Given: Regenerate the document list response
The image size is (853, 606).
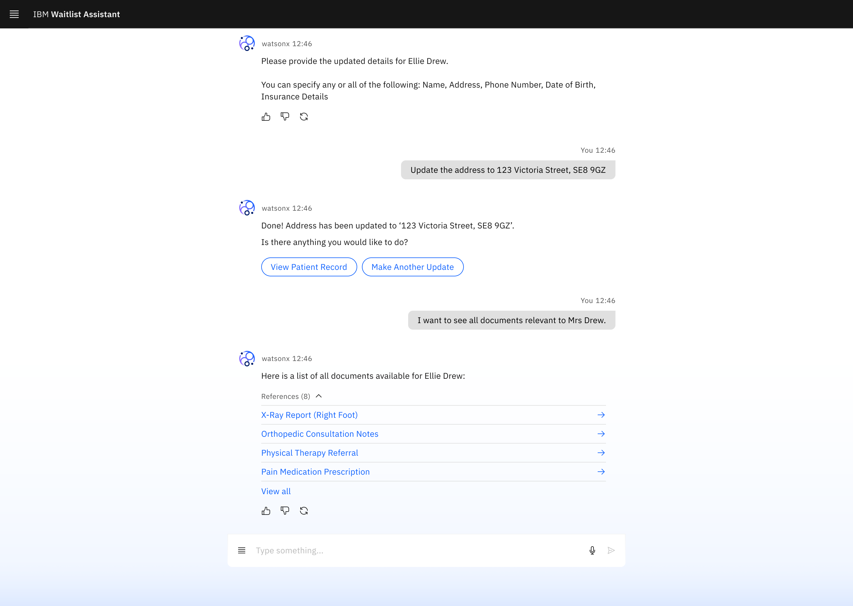Looking at the screenshot, I should (x=304, y=511).
